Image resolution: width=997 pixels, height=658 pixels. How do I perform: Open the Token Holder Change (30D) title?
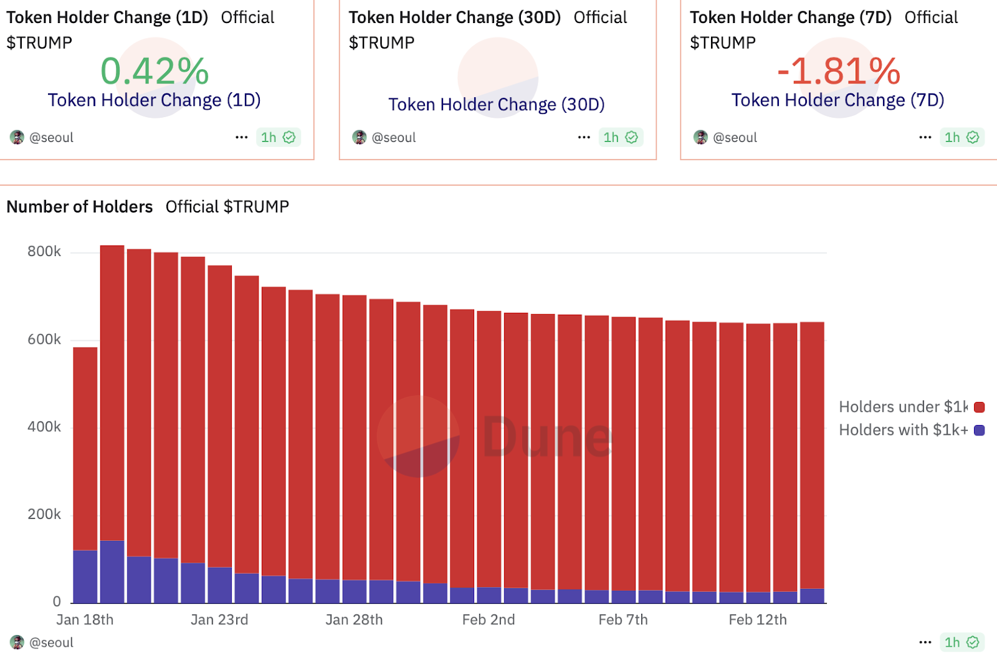point(455,17)
